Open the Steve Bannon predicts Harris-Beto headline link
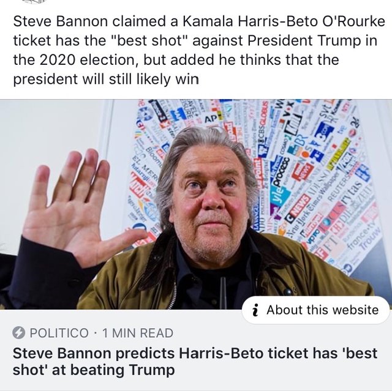Image resolution: width=392 pixels, height=391 pixels. click(195, 362)
